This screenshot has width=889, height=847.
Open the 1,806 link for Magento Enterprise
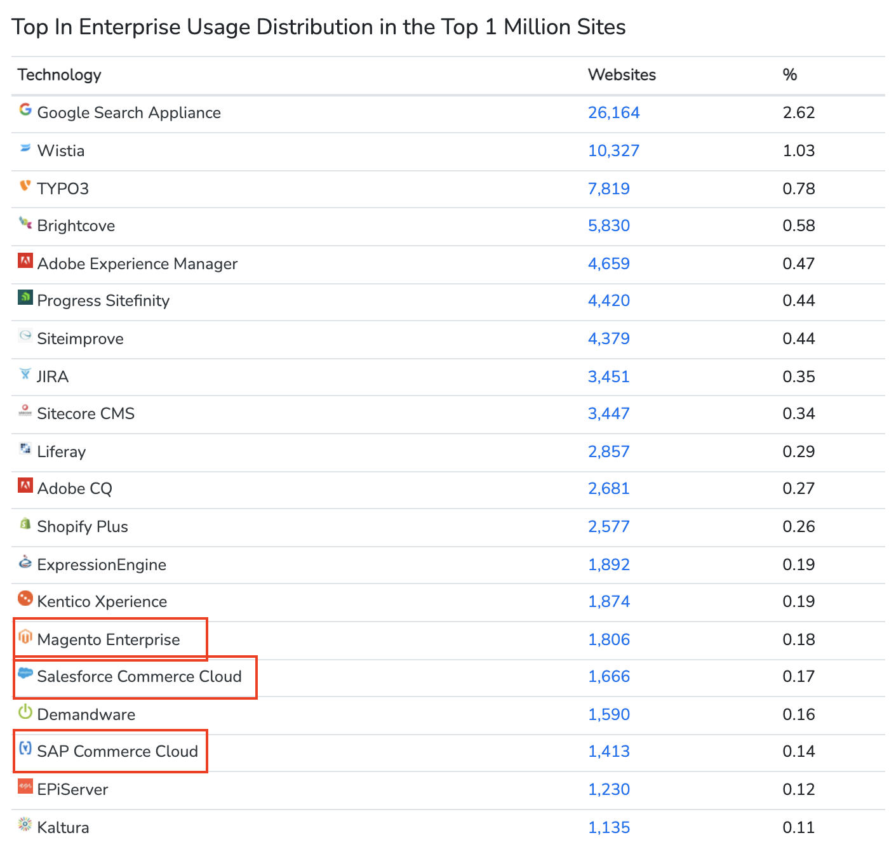point(609,639)
